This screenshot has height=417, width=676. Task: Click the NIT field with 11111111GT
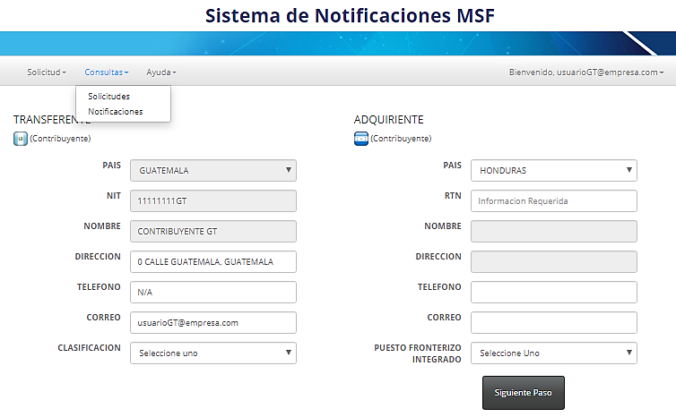(x=213, y=201)
